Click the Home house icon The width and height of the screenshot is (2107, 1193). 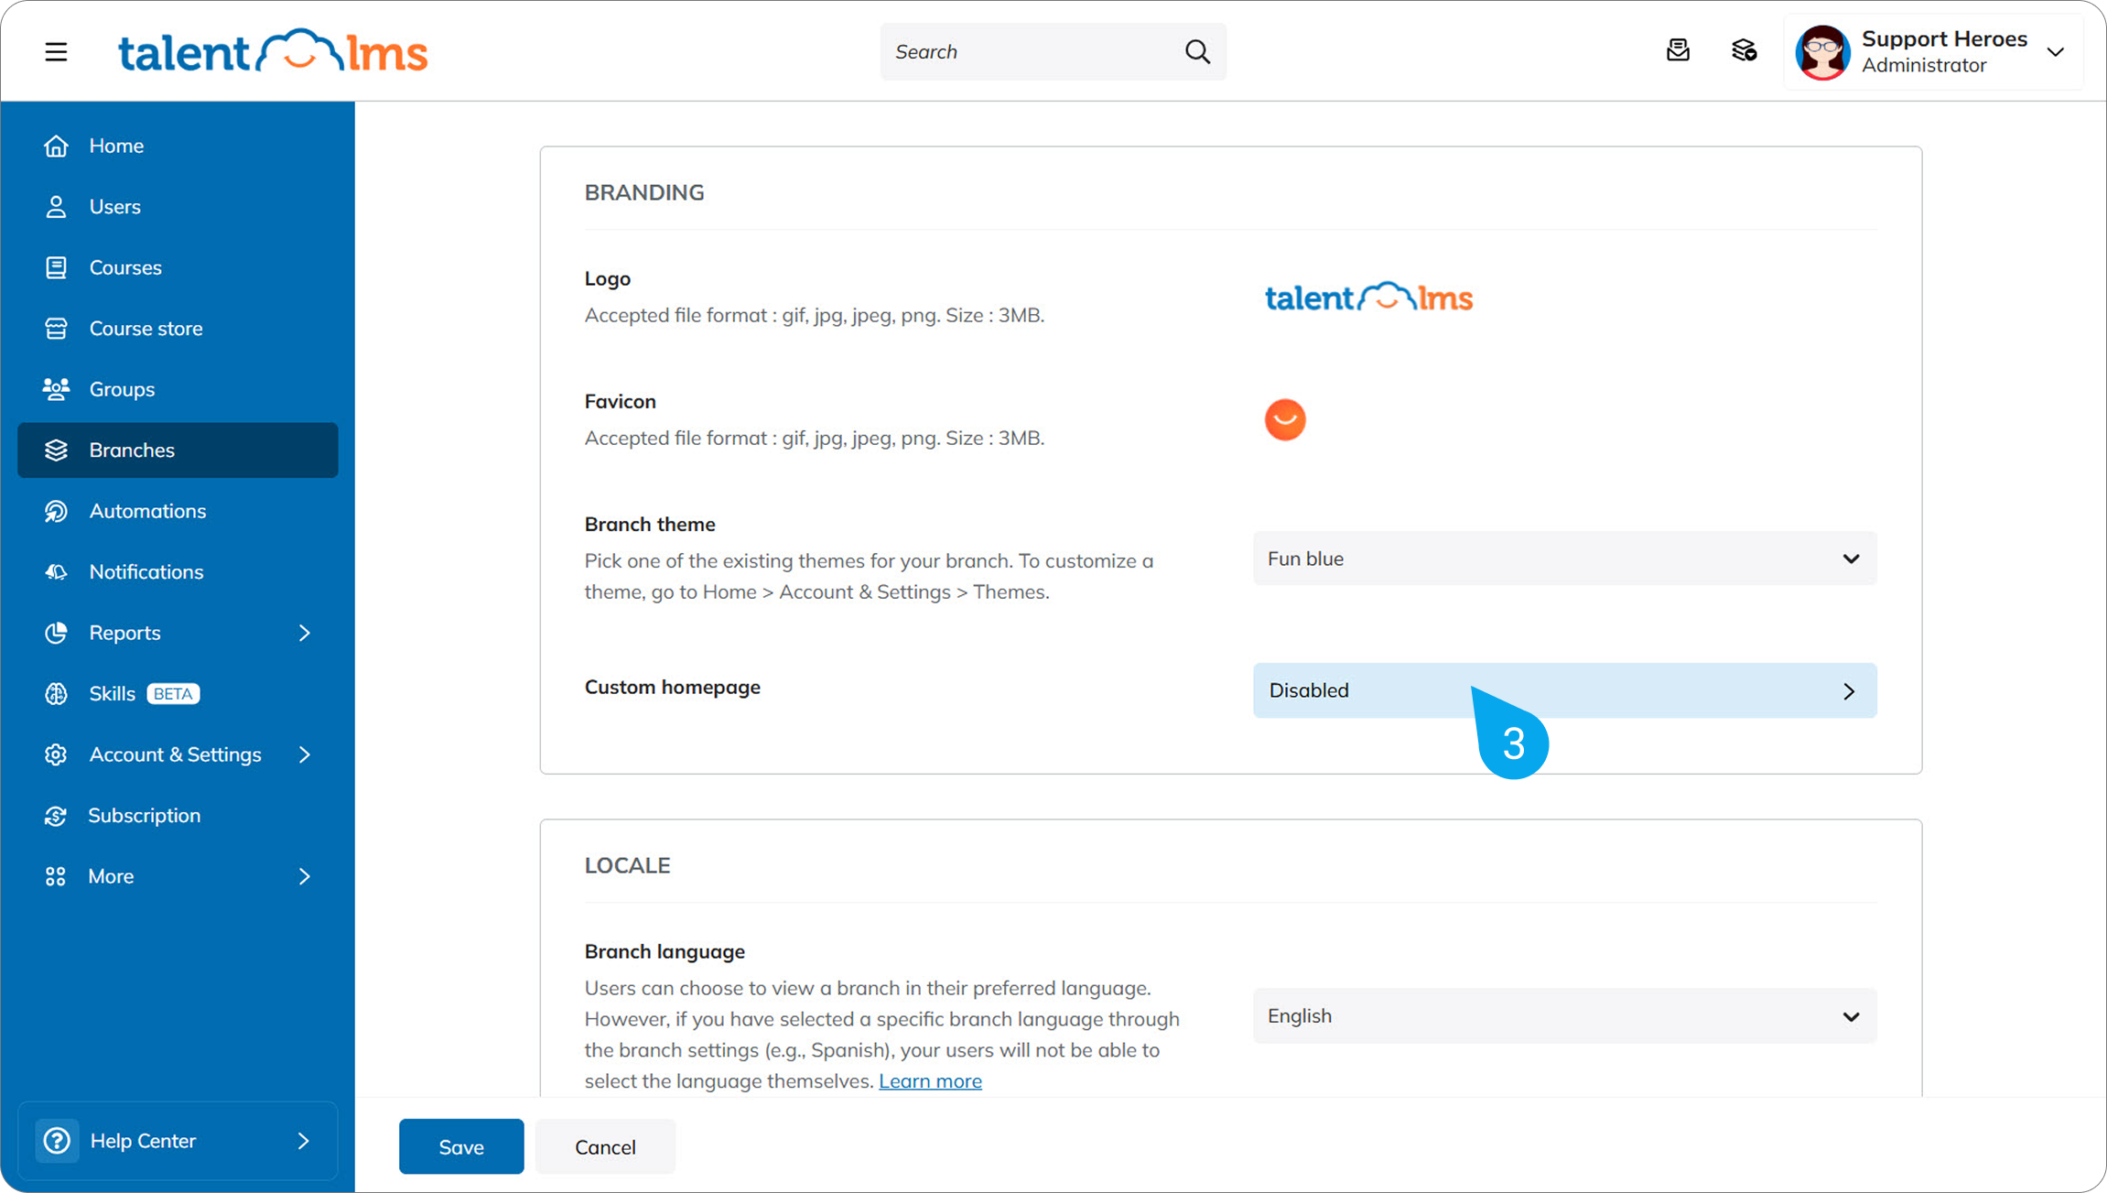(x=56, y=146)
